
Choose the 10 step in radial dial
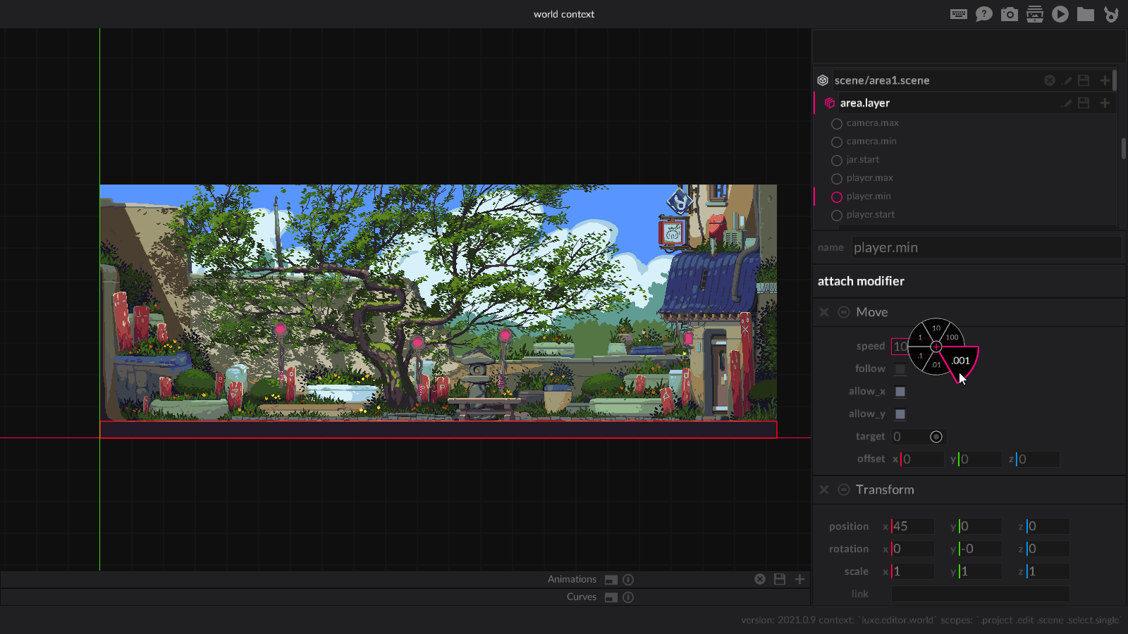[936, 328]
